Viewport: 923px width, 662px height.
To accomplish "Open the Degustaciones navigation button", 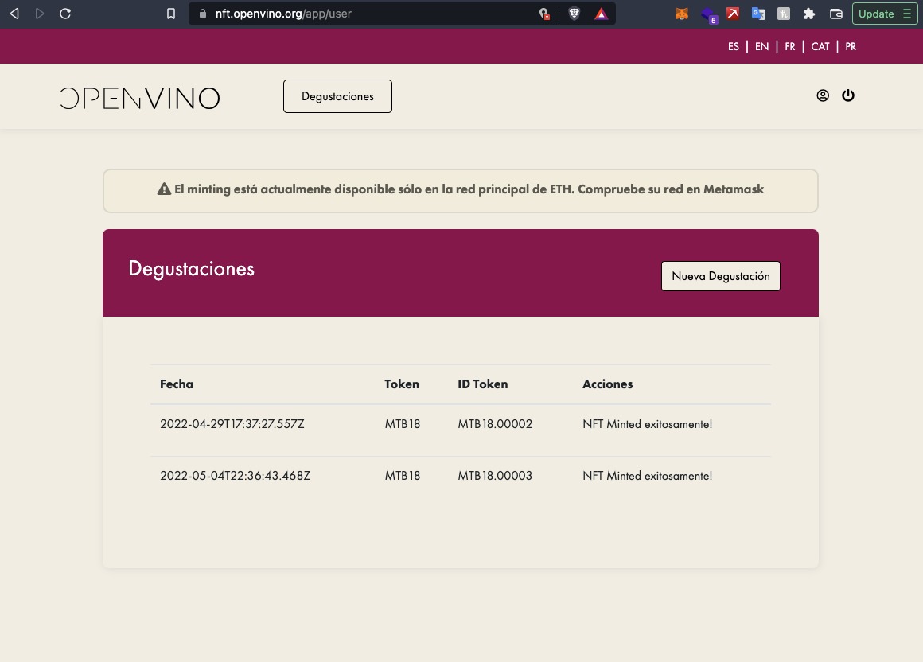I will coord(337,96).
